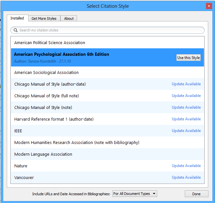Image resolution: width=215 pixels, height=203 pixels.
Task: Select the Vancouver citation style
Action: (x=107, y=177)
